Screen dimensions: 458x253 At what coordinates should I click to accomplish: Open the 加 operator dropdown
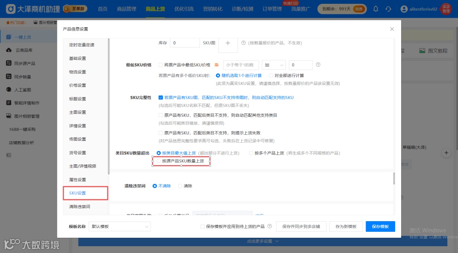click(x=274, y=65)
